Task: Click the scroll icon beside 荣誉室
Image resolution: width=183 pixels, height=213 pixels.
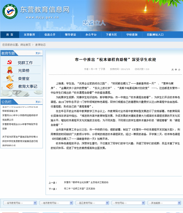Action: (10, 78)
